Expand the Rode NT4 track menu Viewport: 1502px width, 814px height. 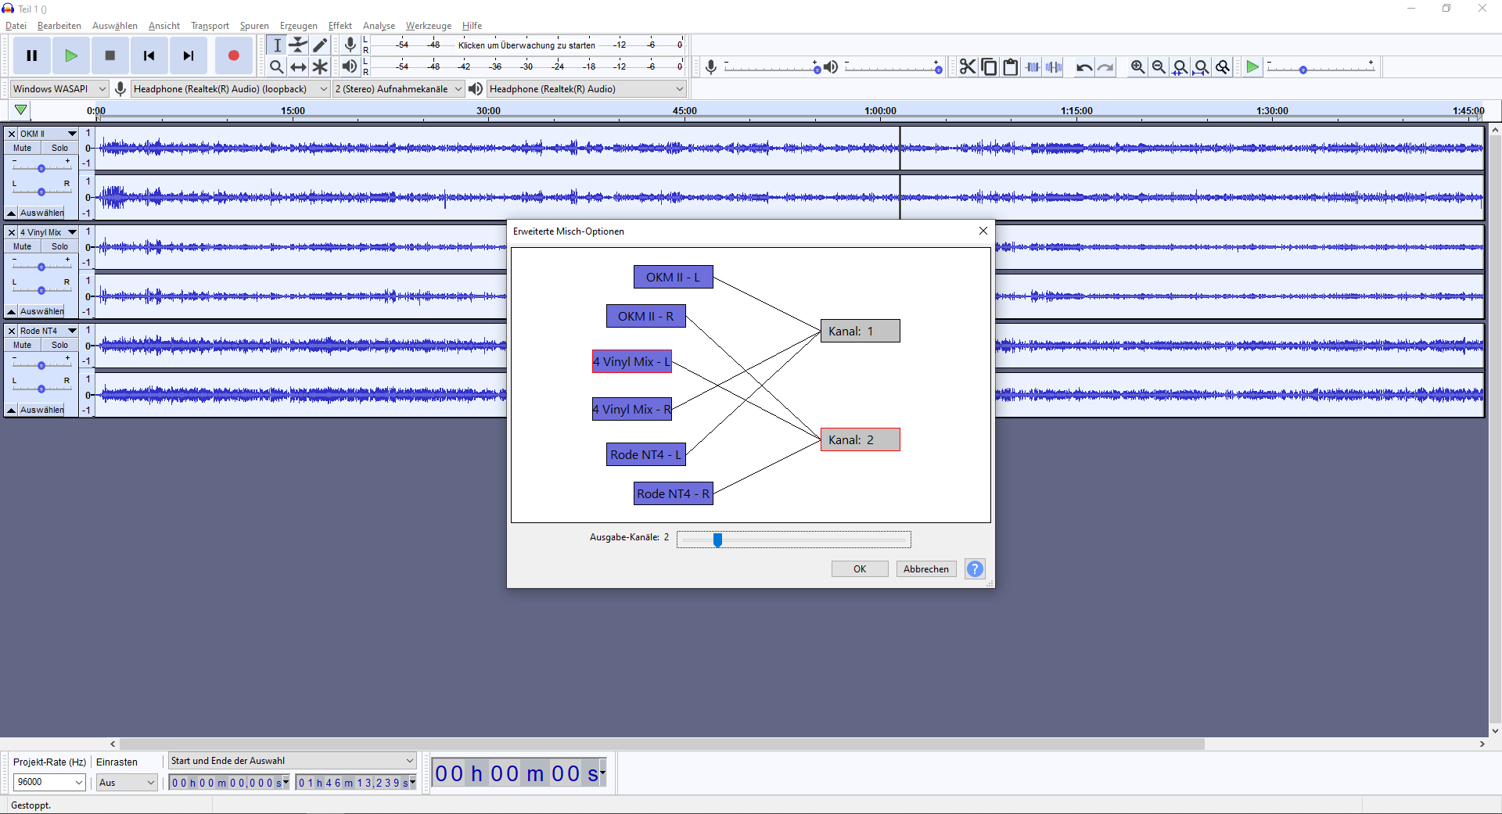coord(72,331)
